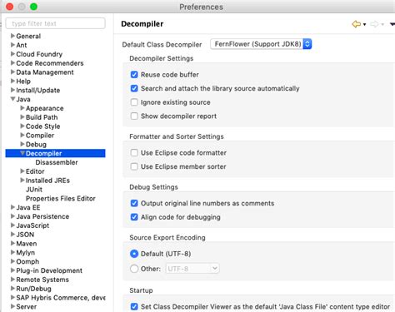This screenshot has width=395, height=312.
Task: Expand the Server node
Action: [x=12, y=306]
